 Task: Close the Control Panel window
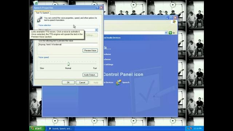click(x=175, y=18)
